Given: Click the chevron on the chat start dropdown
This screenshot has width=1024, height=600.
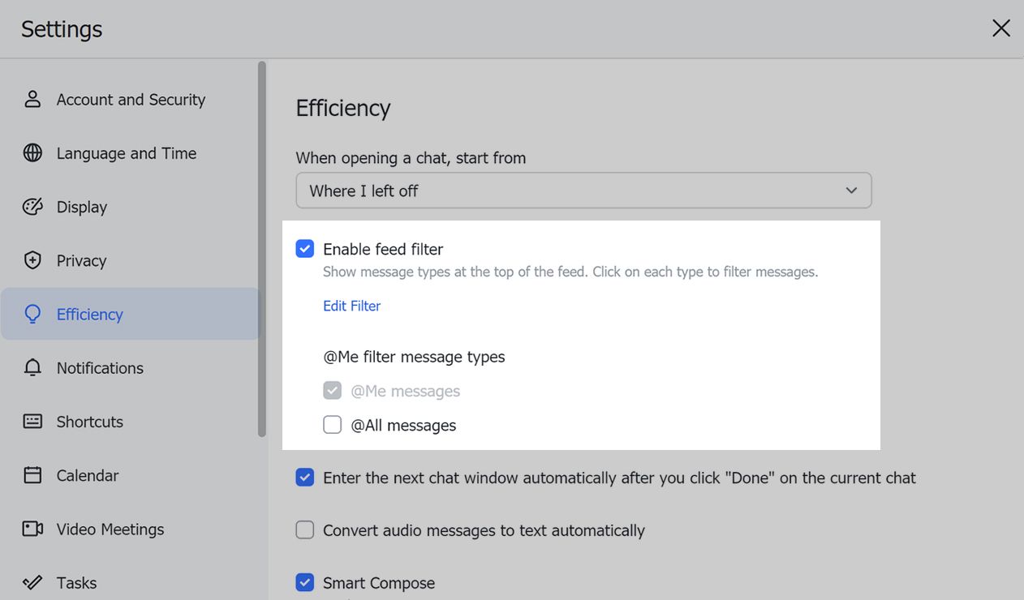Looking at the screenshot, I should (851, 190).
